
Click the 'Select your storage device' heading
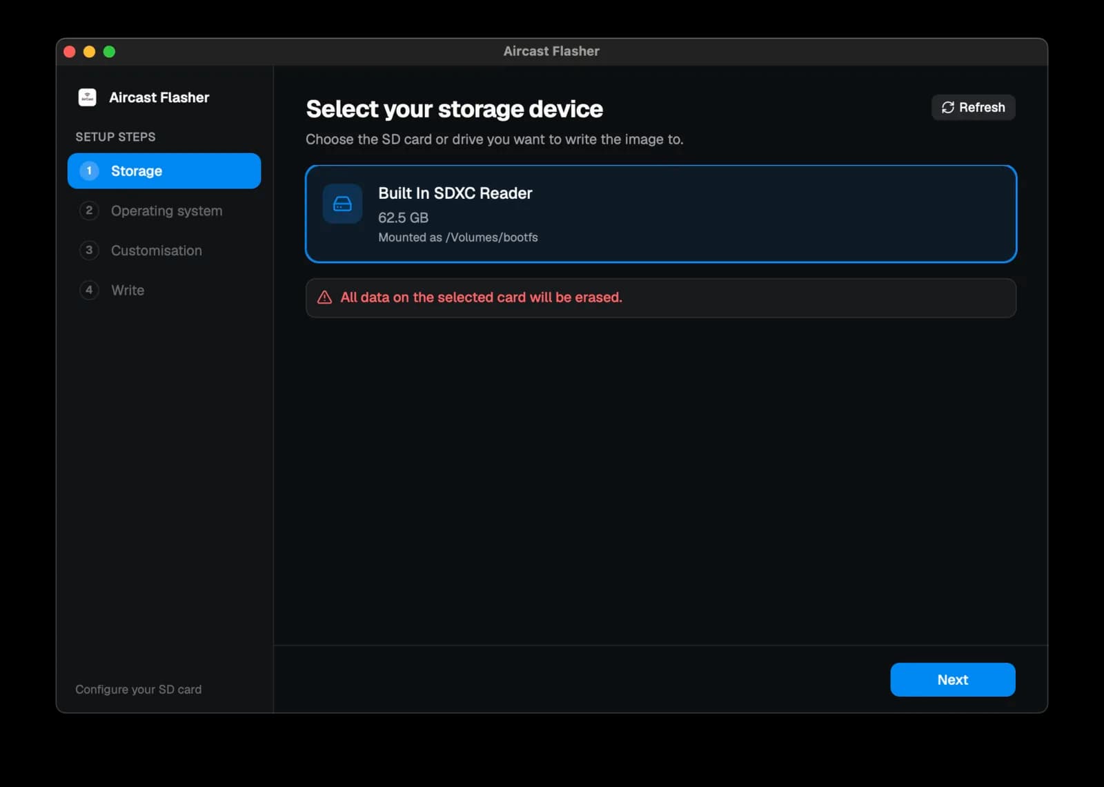(x=454, y=109)
